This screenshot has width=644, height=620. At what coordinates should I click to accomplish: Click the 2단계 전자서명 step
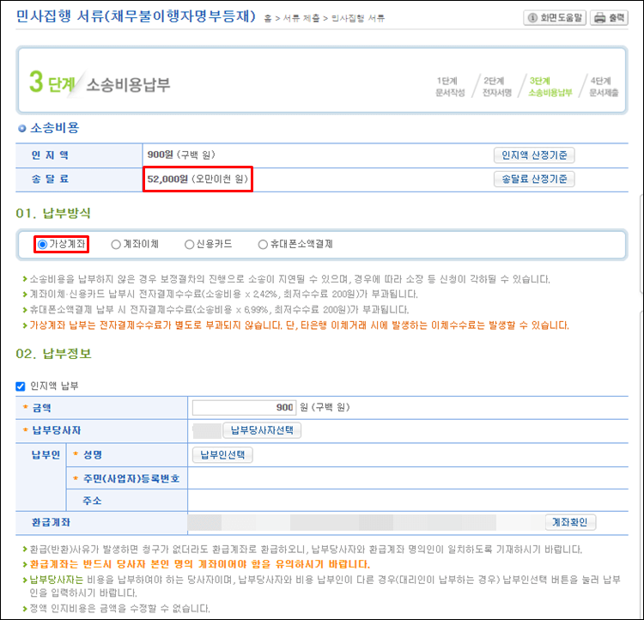496,87
